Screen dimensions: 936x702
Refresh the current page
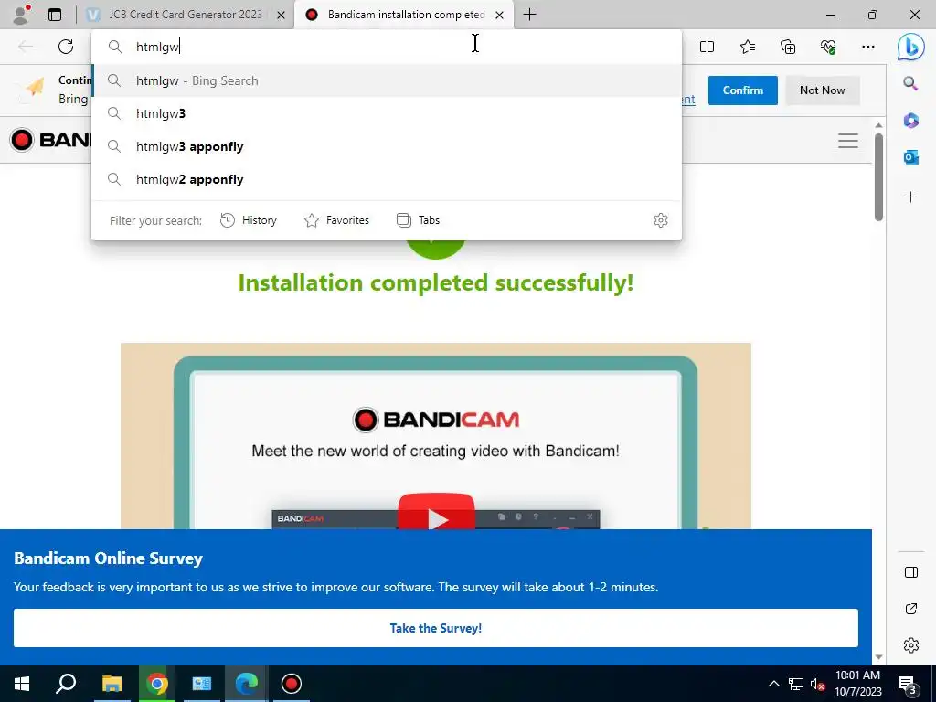click(x=66, y=47)
